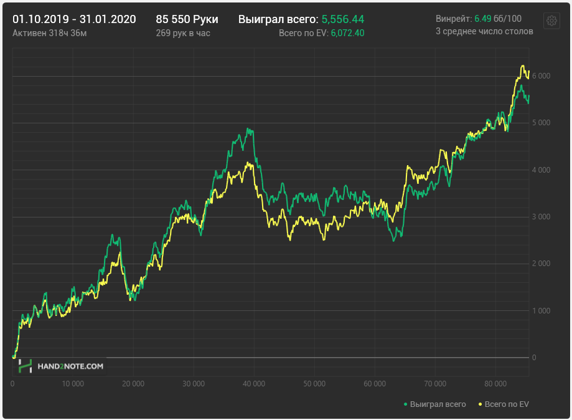572x420 pixels.
Task: Toggle the 'Выиграл всего' legend series
Action: click(434, 404)
